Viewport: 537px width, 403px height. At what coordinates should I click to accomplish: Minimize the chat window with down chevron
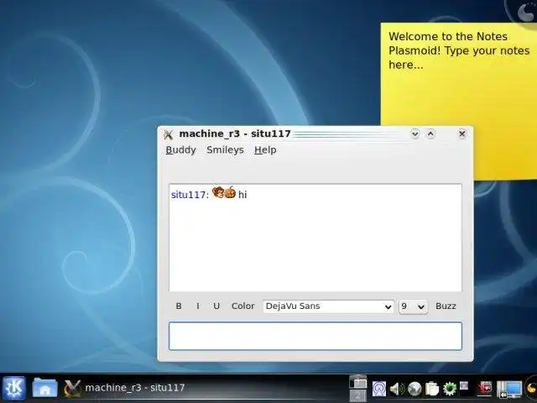415,133
